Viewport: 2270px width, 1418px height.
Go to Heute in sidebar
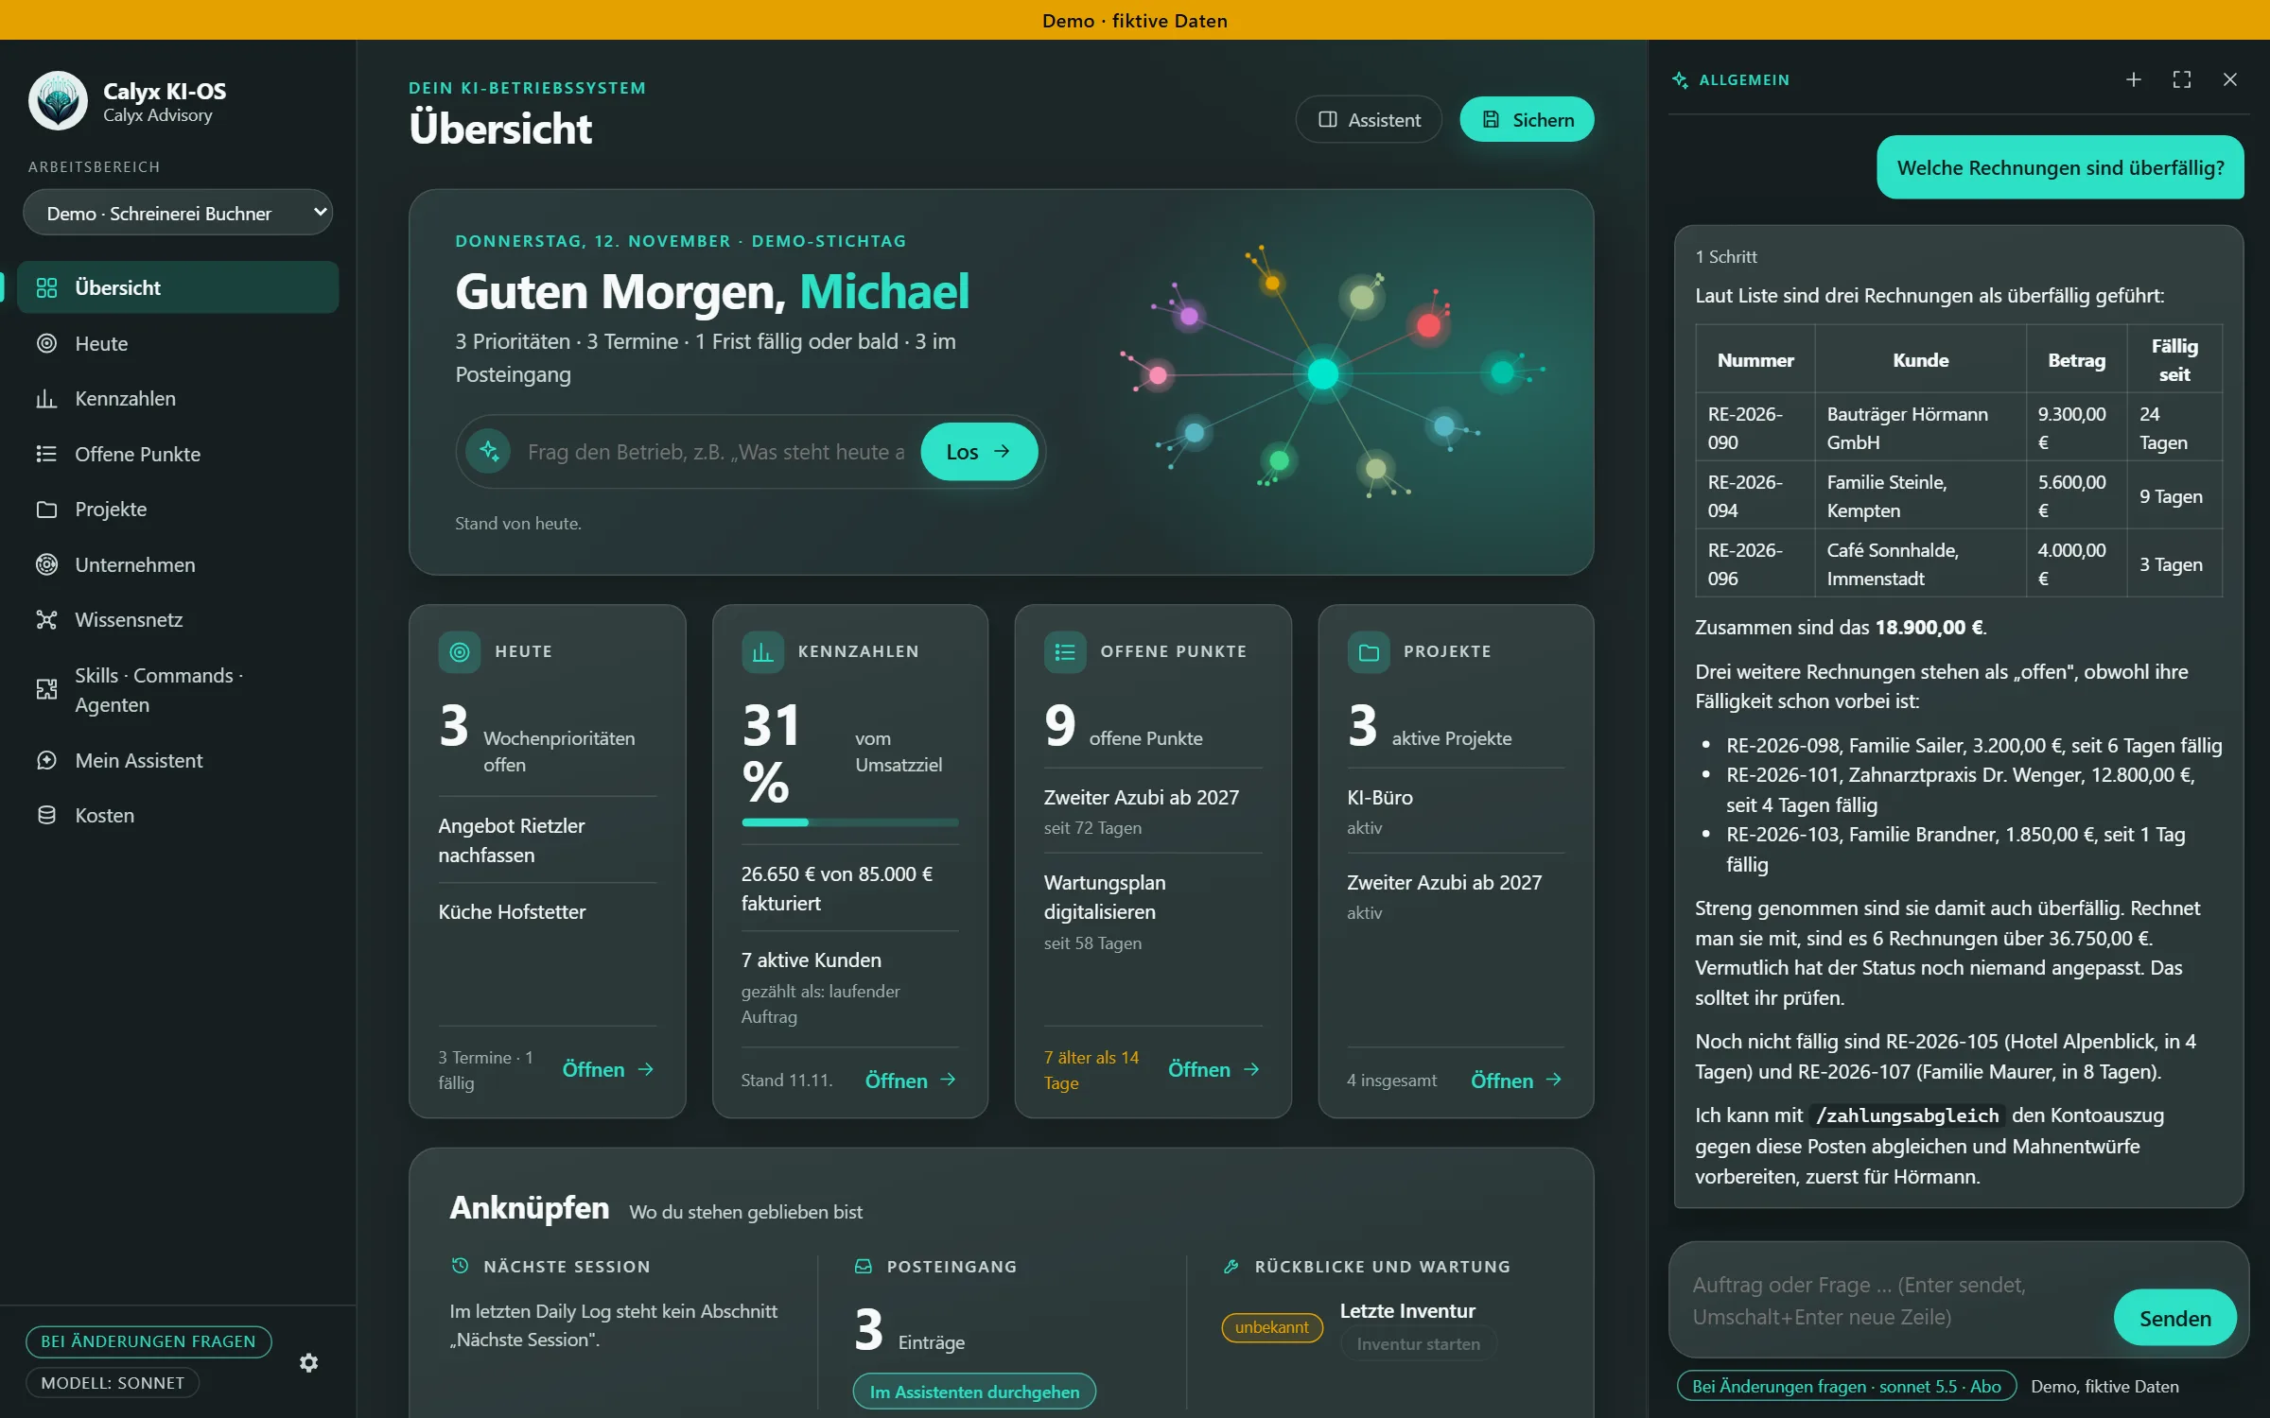pos(178,343)
